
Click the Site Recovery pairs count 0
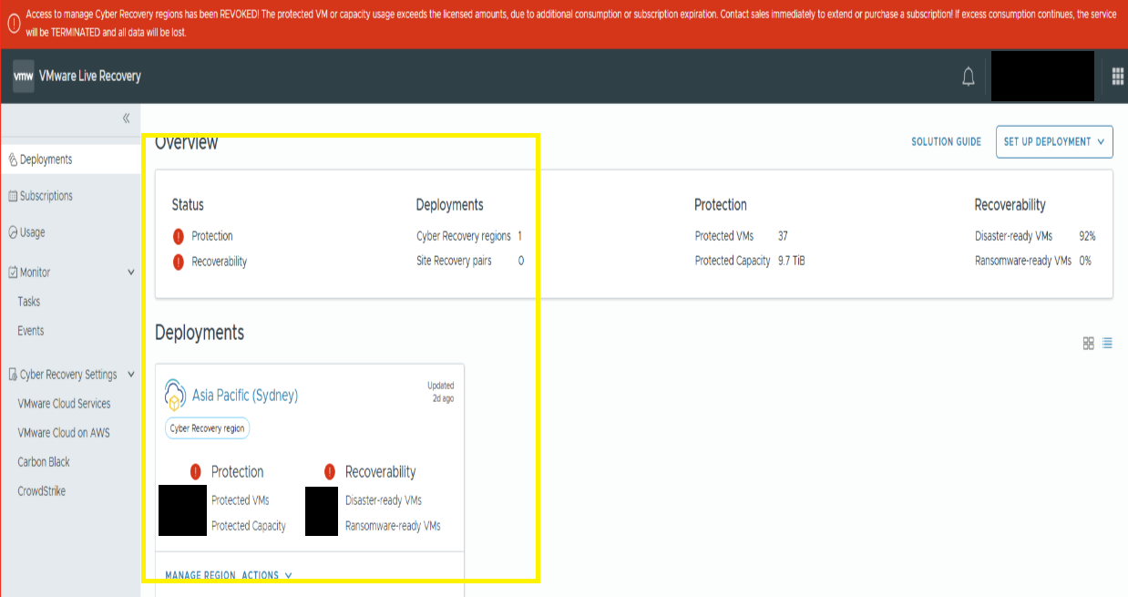(521, 261)
